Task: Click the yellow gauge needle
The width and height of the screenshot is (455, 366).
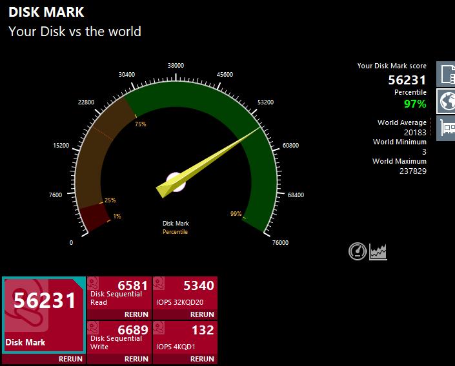Action: [208, 162]
